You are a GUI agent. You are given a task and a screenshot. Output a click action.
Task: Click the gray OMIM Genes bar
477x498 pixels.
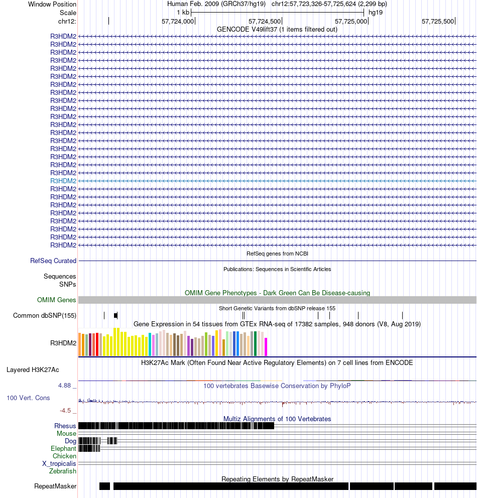click(x=277, y=300)
